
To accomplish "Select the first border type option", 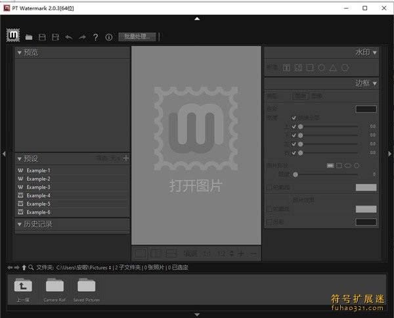I will [x=301, y=96].
